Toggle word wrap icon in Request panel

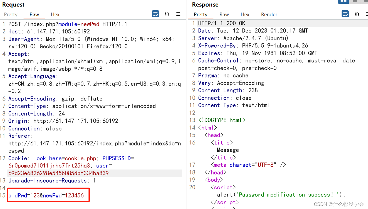[155, 14]
